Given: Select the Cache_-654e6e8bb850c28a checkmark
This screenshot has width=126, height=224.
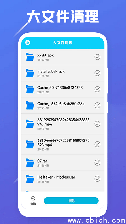Looking at the screenshot, I should [97, 106].
